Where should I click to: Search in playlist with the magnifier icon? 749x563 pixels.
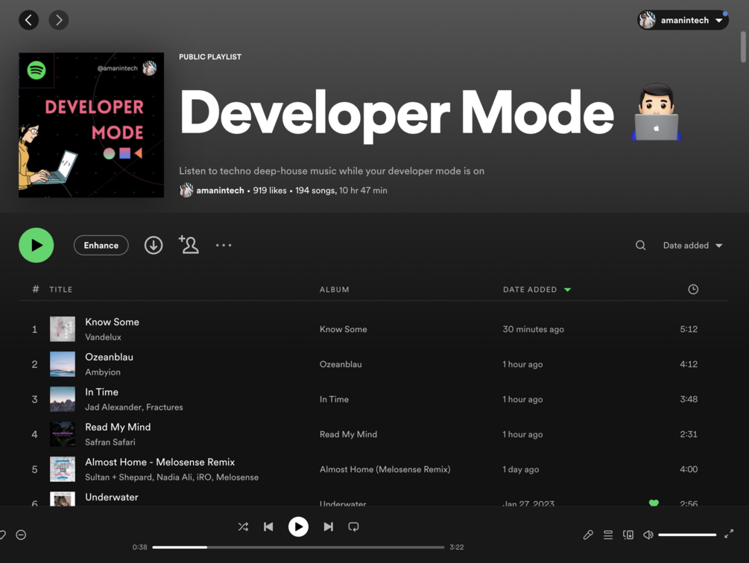tap(641, 245)
